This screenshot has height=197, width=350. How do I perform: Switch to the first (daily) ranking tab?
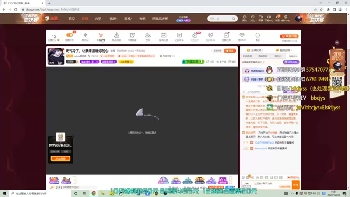(247, 56)
